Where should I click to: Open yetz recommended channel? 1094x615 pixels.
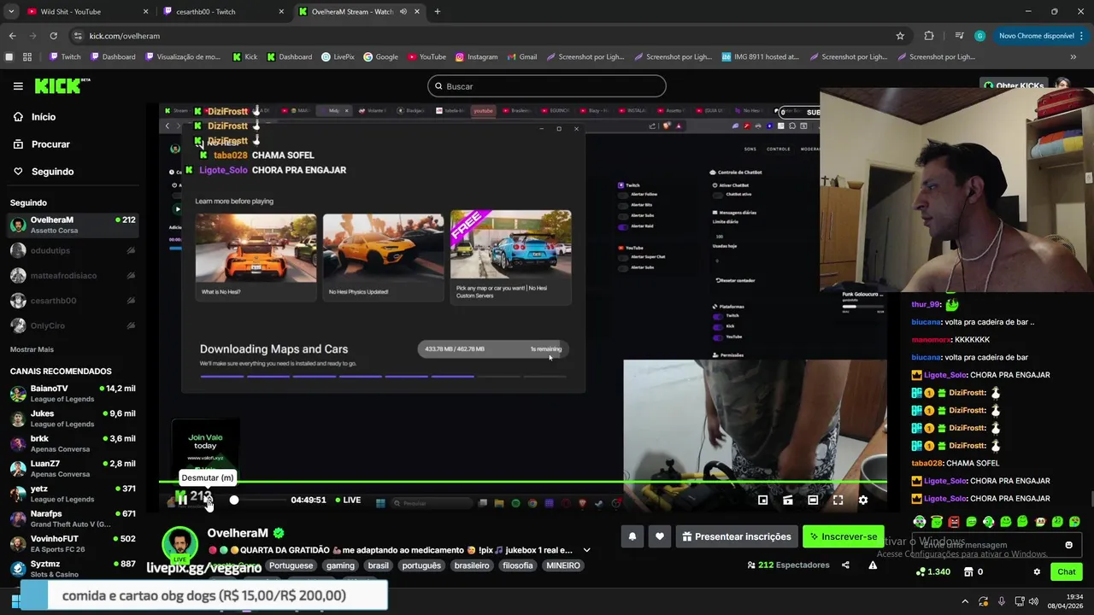pos(73,494)
